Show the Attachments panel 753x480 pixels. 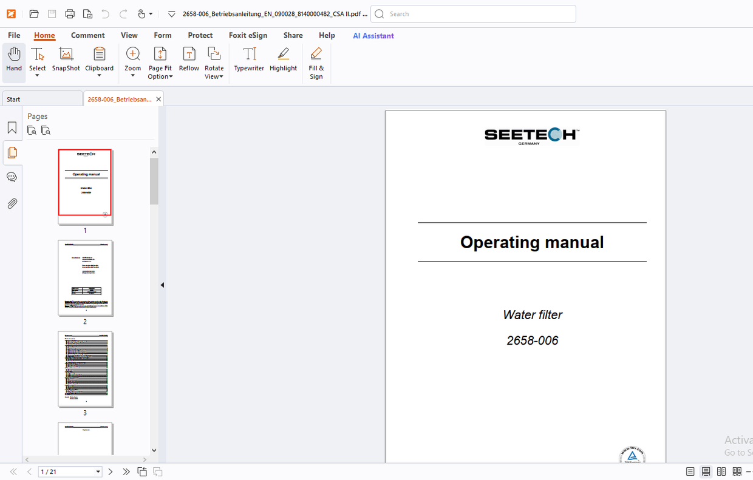[12, 203]
